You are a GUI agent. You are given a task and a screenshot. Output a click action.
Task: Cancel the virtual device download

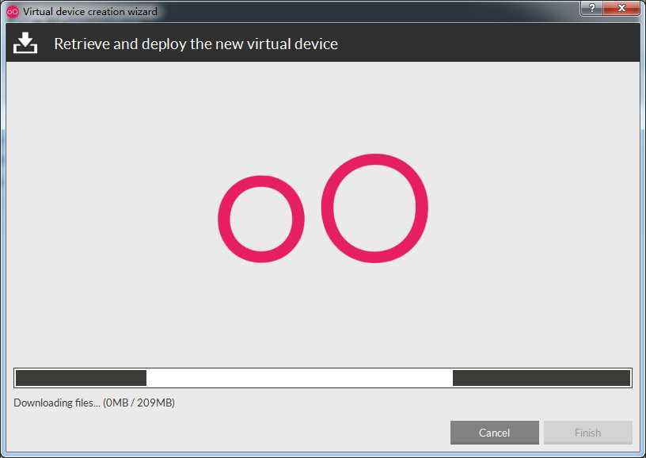coord(494,433)
